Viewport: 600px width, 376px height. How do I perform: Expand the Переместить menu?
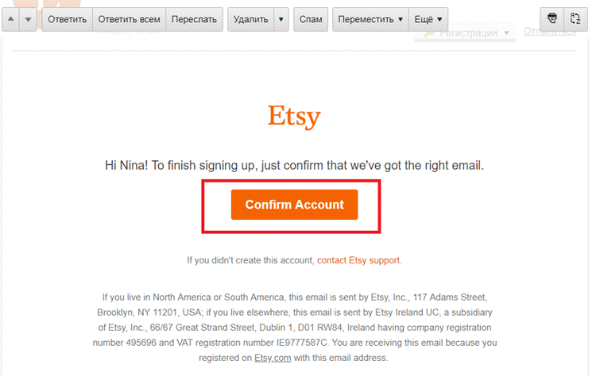pos(370,19)
